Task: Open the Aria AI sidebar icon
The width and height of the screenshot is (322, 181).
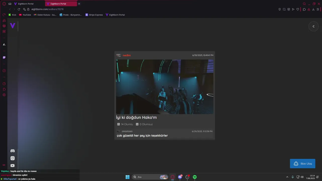Action: (x=4, y=44)
